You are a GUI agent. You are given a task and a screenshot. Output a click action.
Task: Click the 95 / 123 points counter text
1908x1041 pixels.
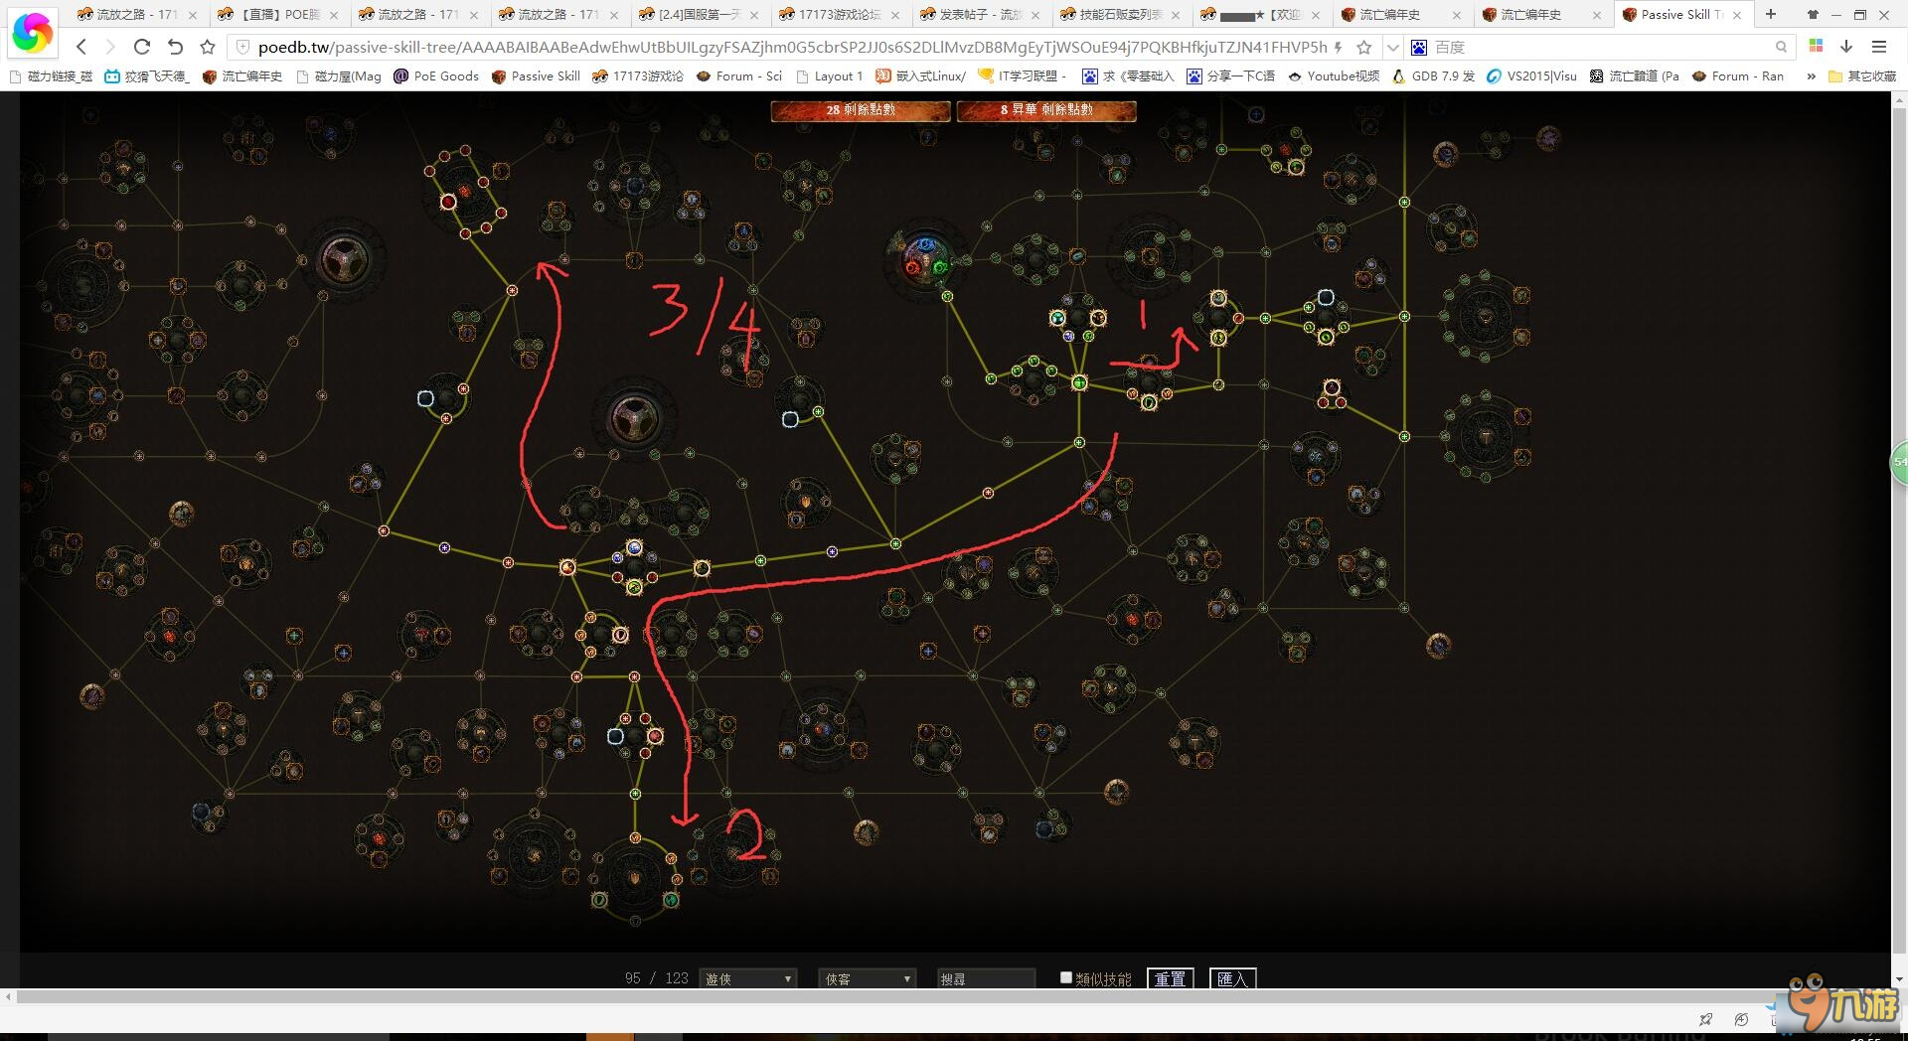click(656, 978)
